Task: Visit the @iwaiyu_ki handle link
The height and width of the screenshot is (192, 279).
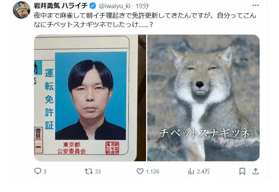Action: pos(115,6)
